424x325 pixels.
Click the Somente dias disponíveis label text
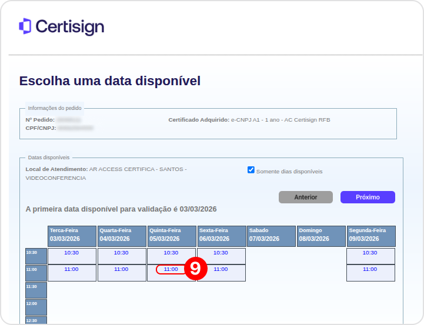(x=289, y=172)
